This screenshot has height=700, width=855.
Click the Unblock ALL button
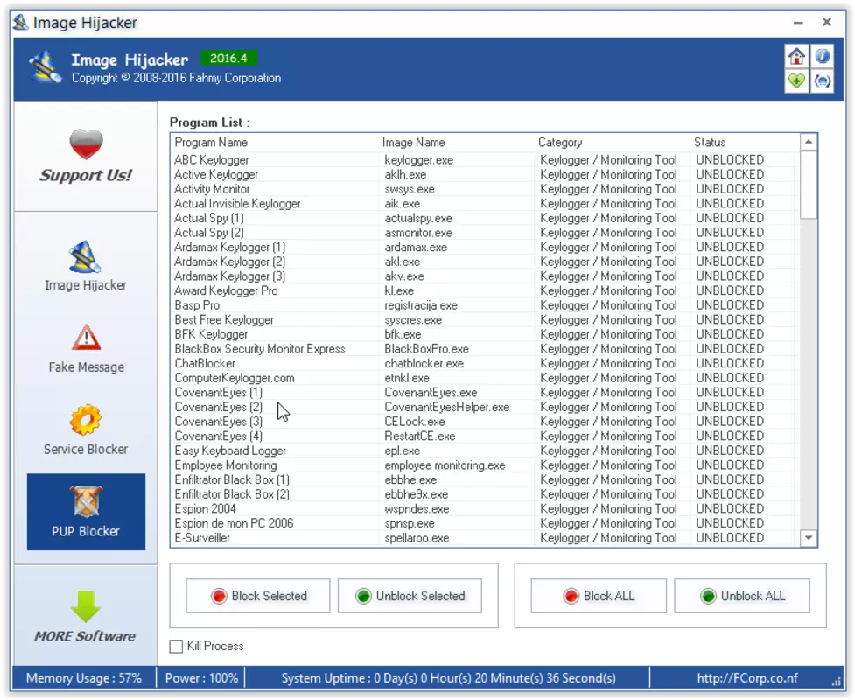[x=742, y=596]
